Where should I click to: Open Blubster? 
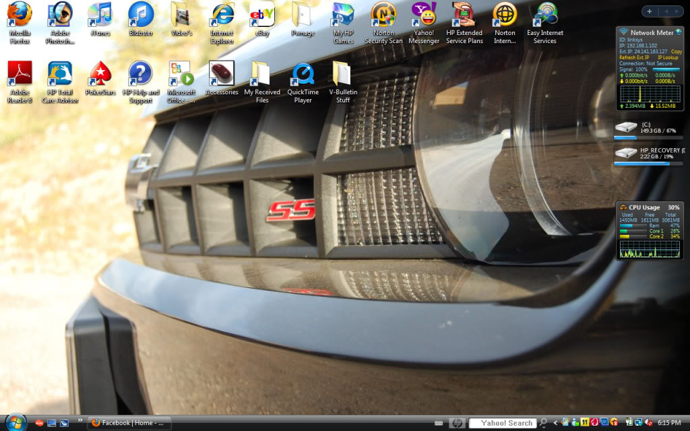pyautogui.click(x=140, y=15)
